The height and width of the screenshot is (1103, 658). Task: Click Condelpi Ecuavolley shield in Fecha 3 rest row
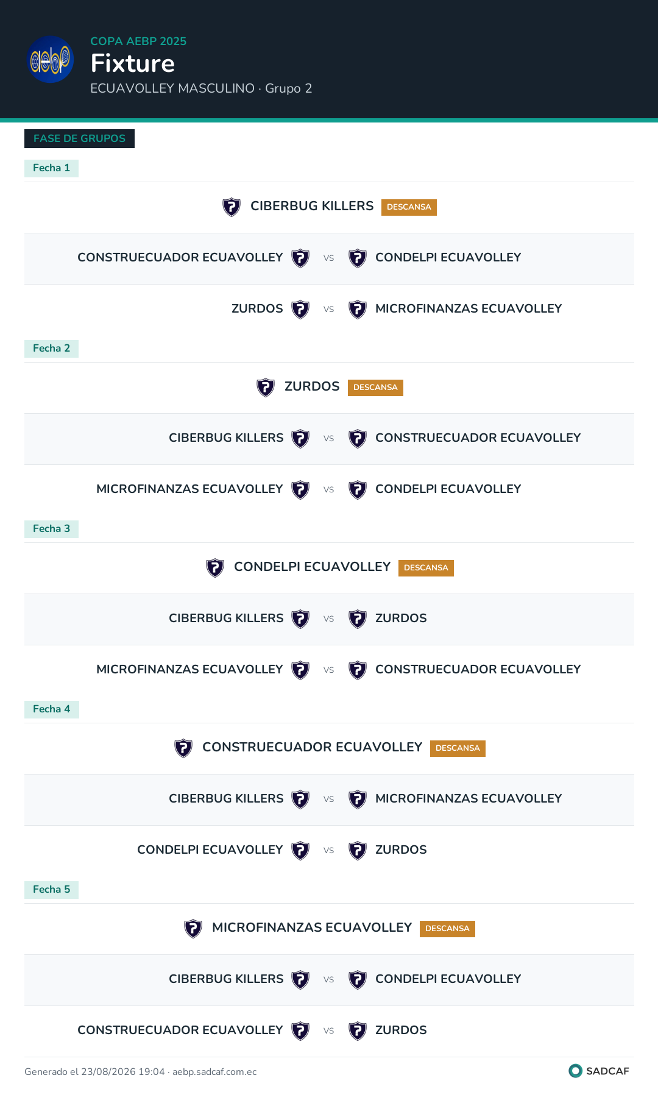(215, 568)
